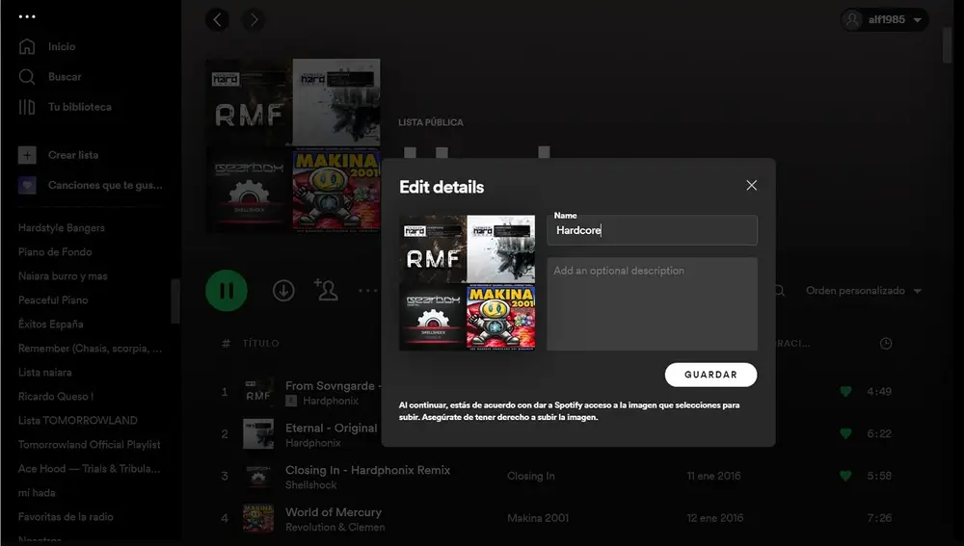Navigate back with the left arrow

[x=217, y=19]
